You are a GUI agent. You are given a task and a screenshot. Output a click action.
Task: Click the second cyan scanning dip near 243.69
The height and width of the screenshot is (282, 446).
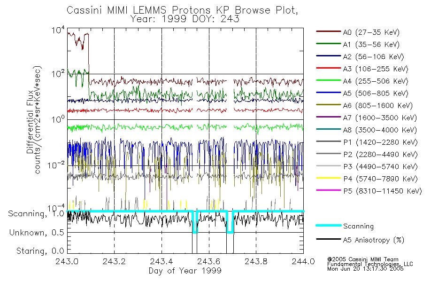[x=230, y=222]
